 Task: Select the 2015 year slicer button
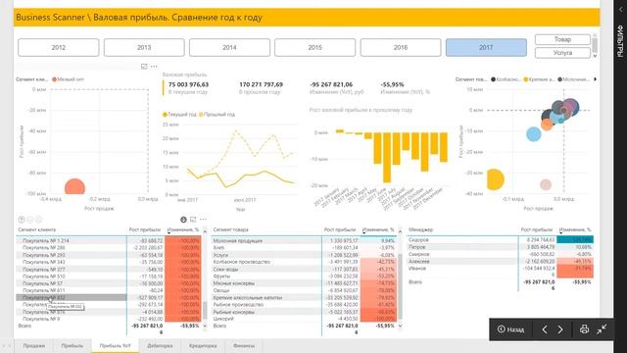pyautogui.click(x=315, y=48)
